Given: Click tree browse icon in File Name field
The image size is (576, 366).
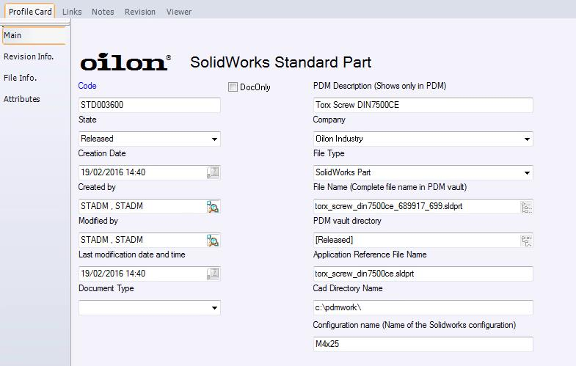Looking at the screenshot, I should click(526, 207).
